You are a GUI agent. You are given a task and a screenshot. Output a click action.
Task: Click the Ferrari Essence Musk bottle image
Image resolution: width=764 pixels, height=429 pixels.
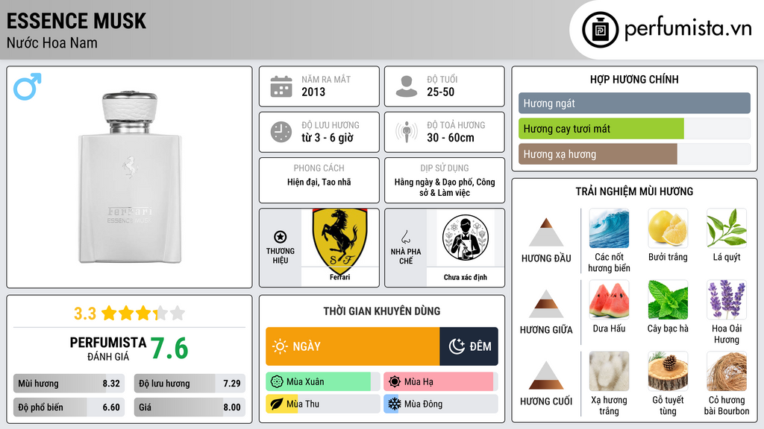pos(130,177)
